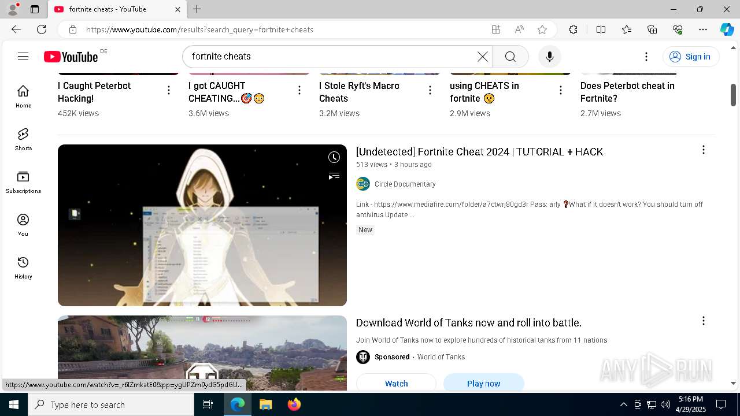The image size is (740, 416).
Task: Open Edge Settings and more menu
Action: pos(703,29)
